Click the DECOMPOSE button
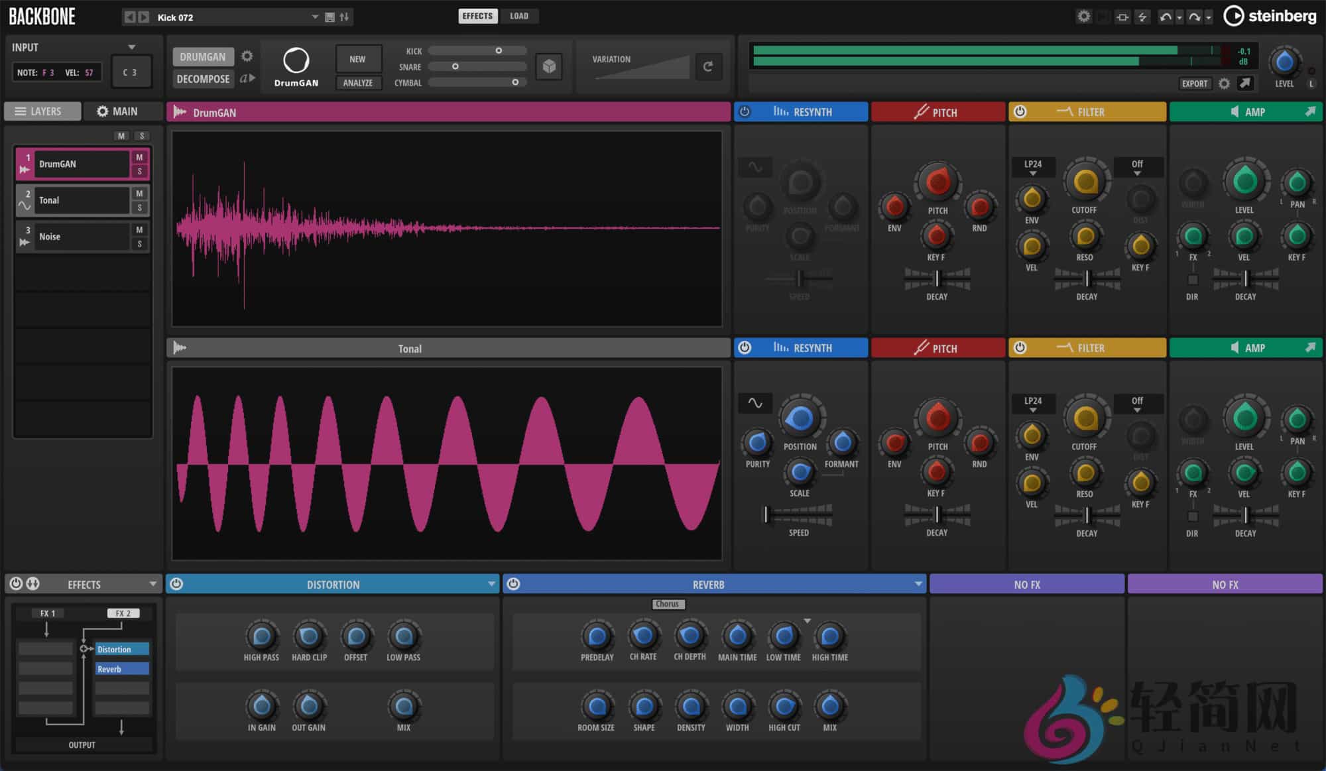 point(203,79)
